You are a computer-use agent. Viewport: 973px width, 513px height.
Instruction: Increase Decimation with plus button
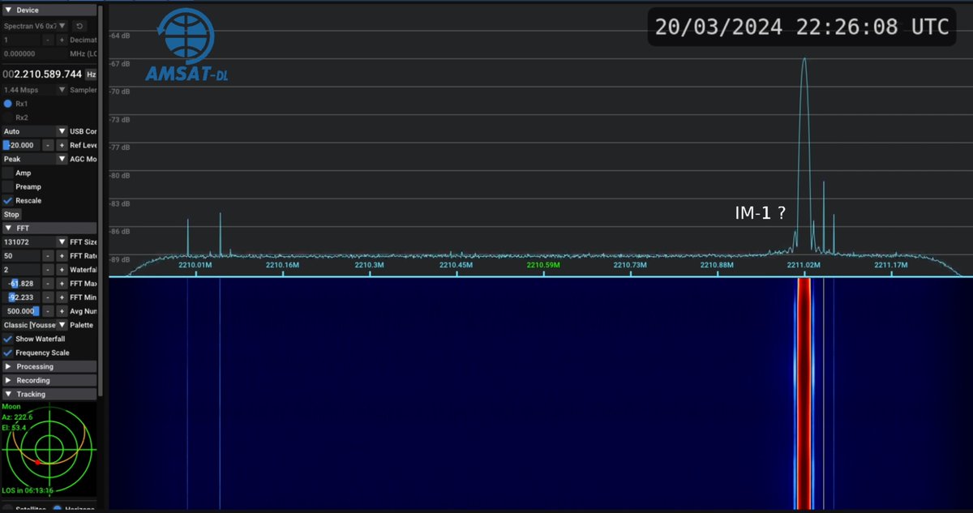[x=62, y=40]
